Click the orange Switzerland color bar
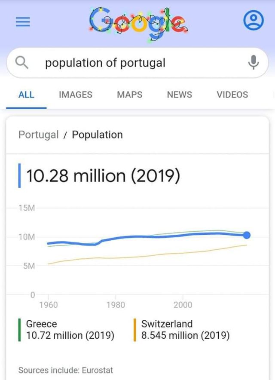 click(x=134, y=330)
